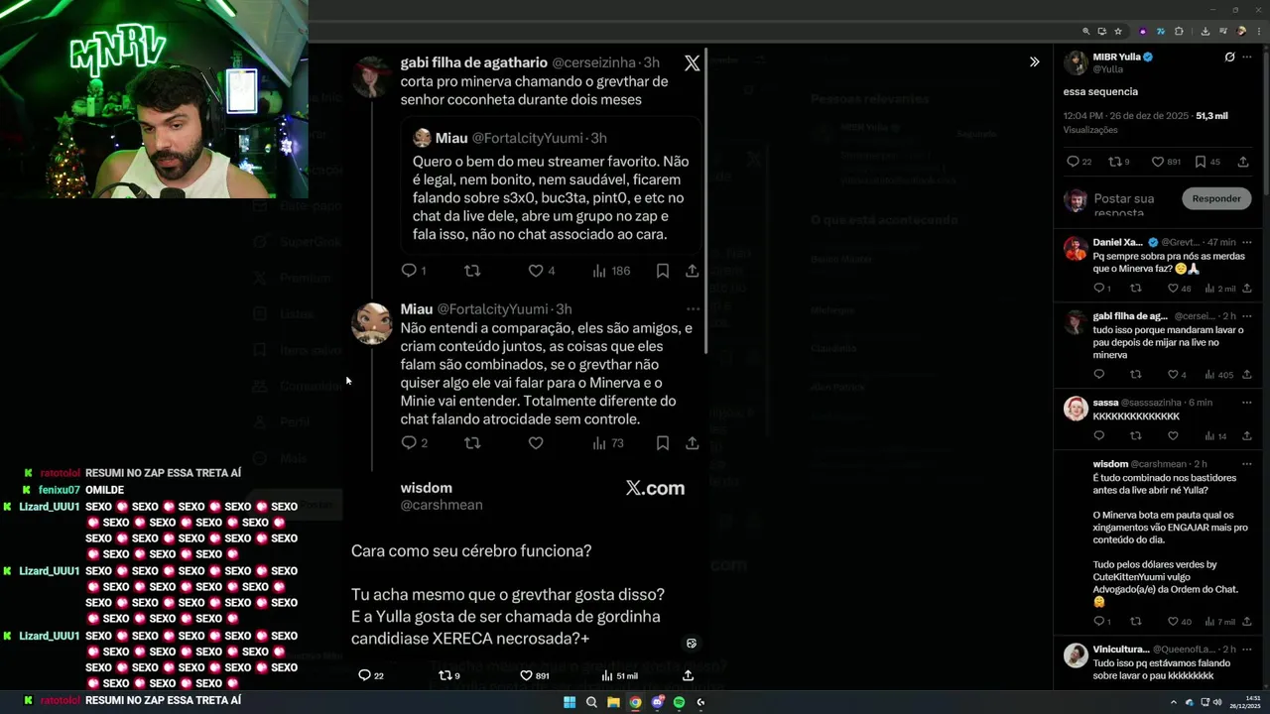Open more options on Daniel Xa... reply
Screen dimensions: 1270x714
coord(1247,242)
